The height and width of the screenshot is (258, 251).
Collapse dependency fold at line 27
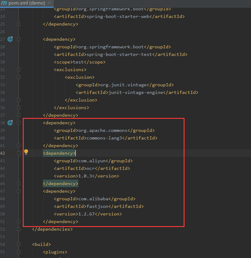tap(19, 39)
